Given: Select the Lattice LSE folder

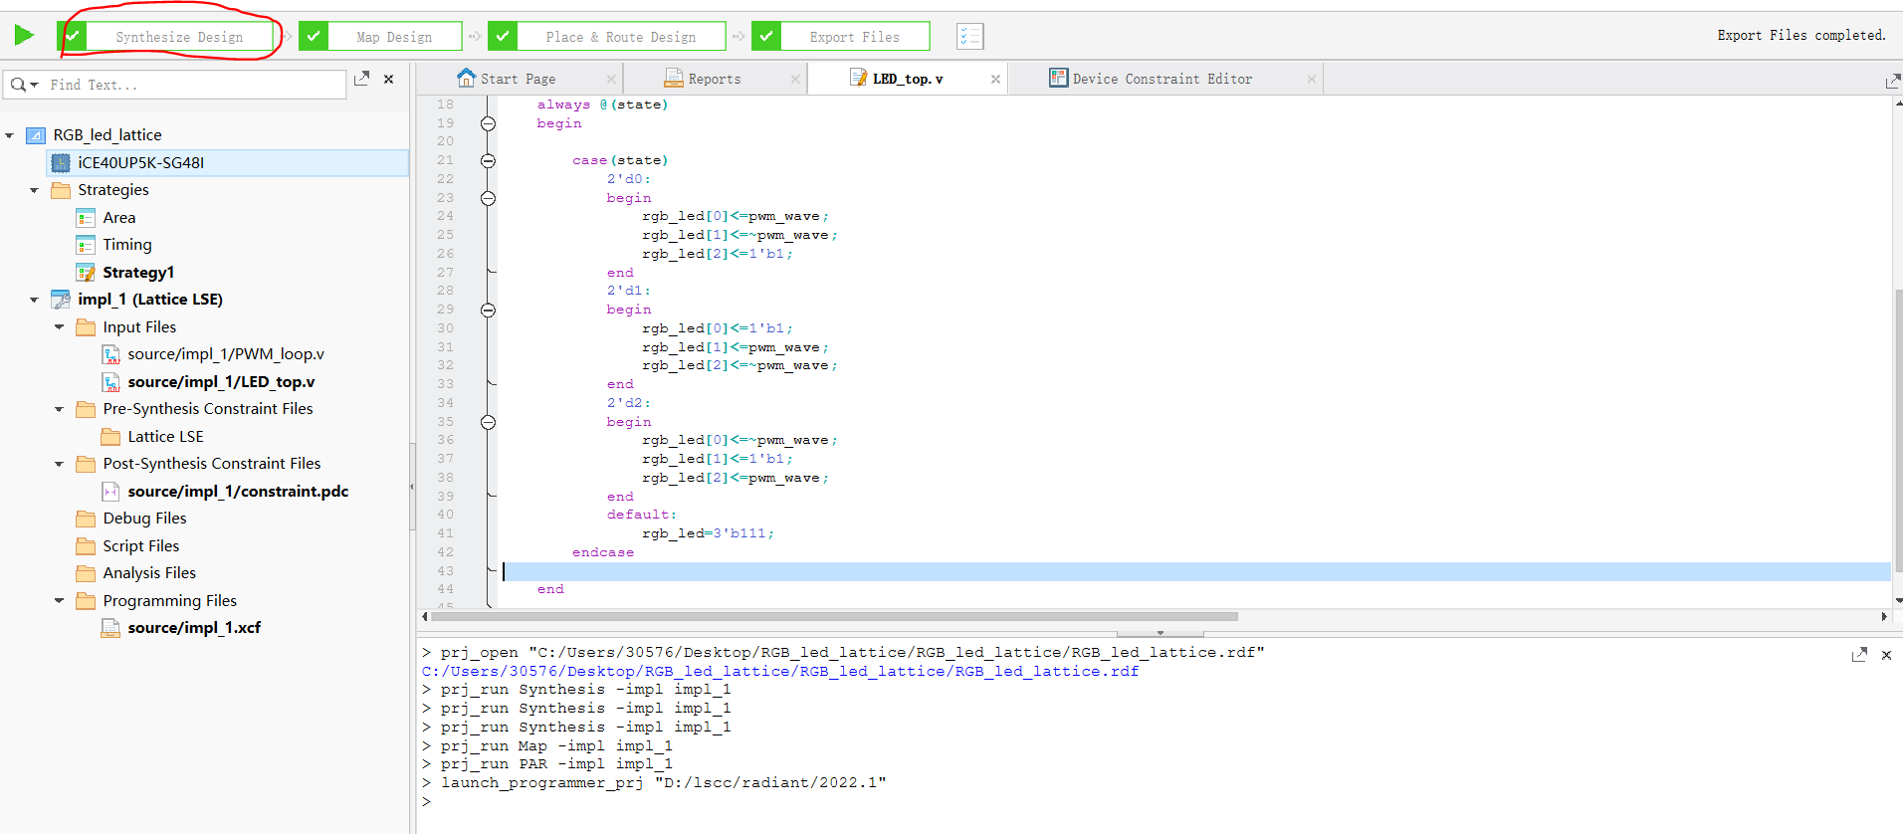Looking at the screenshot, I should (x=165, y=437).
